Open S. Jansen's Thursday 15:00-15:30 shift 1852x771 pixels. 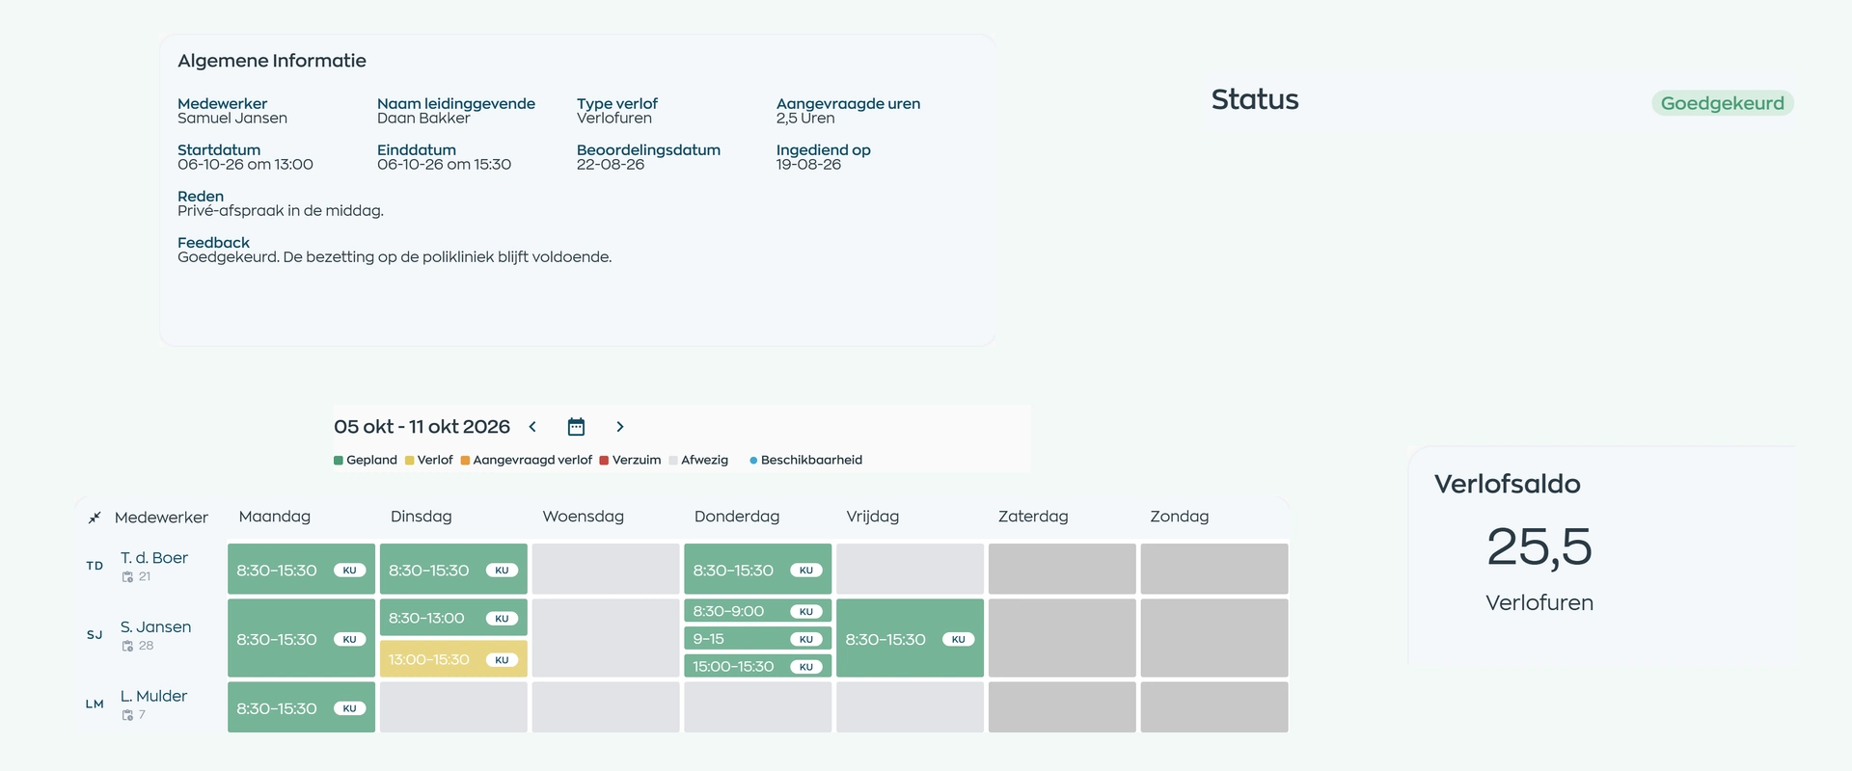[x=757, y=666]
